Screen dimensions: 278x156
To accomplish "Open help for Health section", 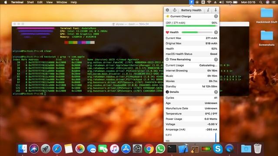I will [216, 32].
